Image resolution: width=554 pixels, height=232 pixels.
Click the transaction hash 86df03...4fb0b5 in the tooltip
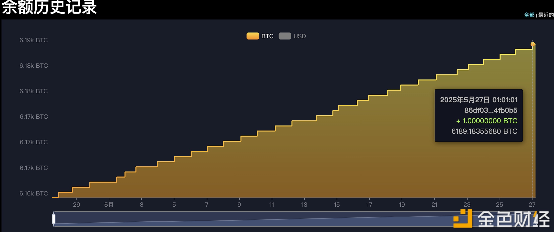tap(491, 110)
